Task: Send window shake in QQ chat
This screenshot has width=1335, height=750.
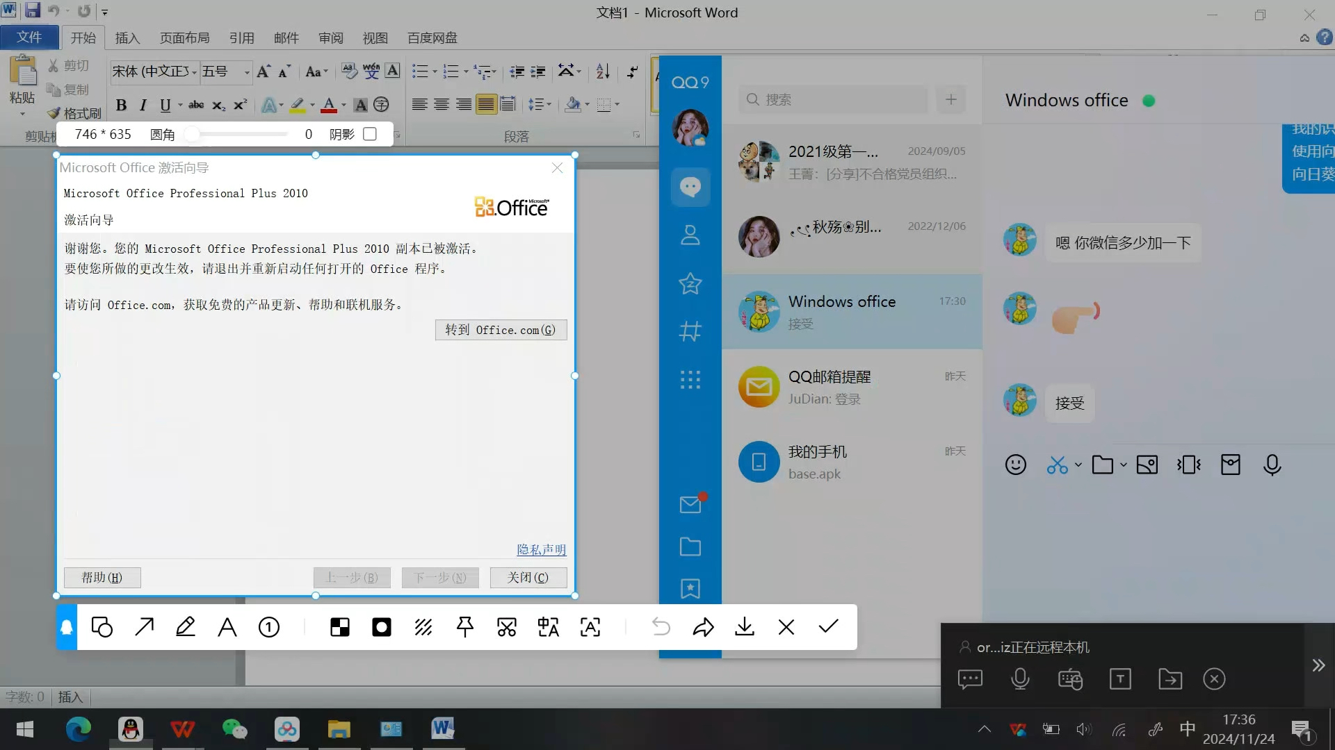Action: [1189, 465]
